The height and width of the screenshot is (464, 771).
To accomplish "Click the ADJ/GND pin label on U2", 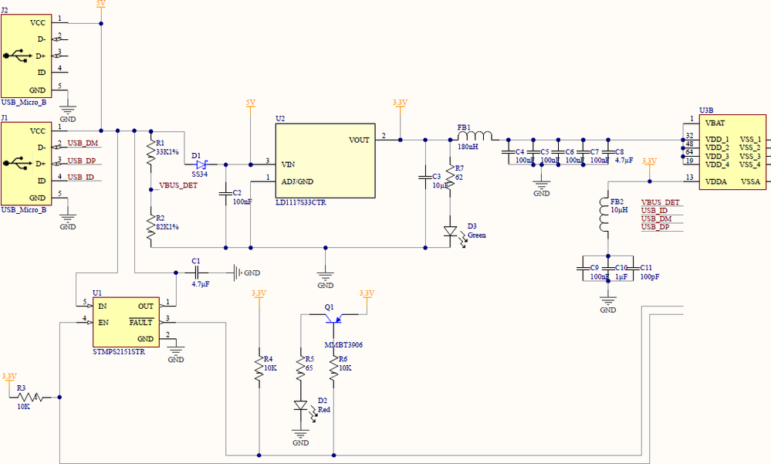I will point(297,181).
